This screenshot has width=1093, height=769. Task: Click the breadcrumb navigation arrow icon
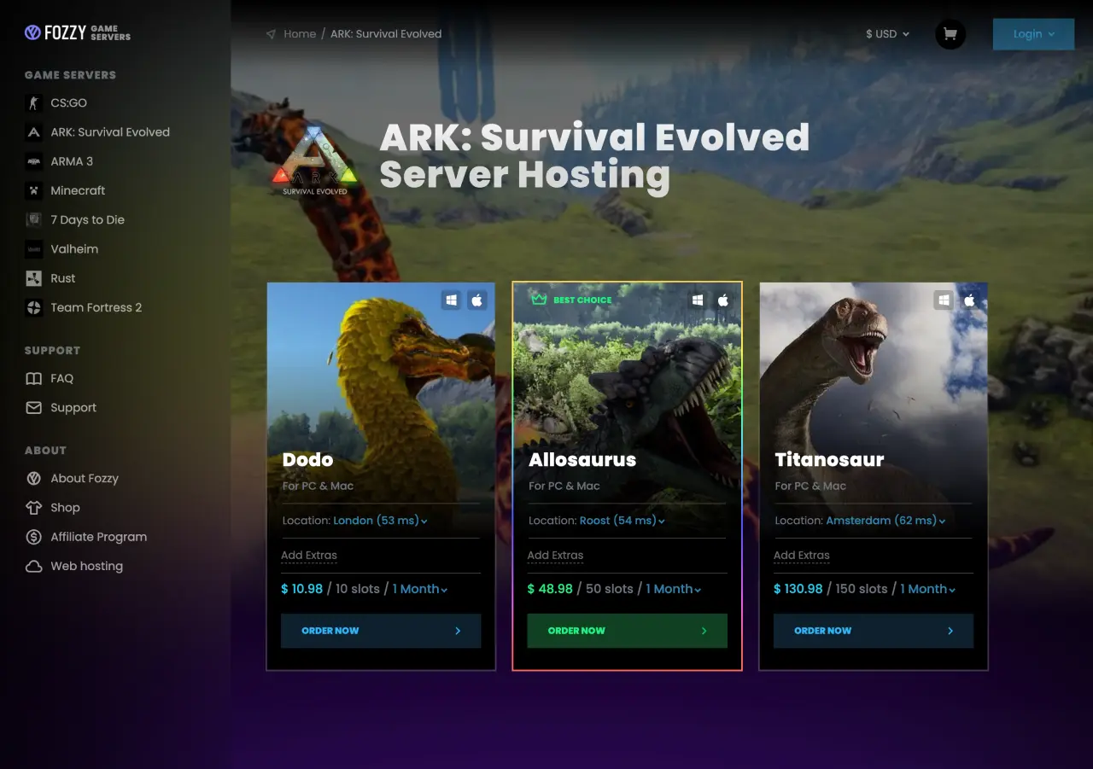coord(271,34)
